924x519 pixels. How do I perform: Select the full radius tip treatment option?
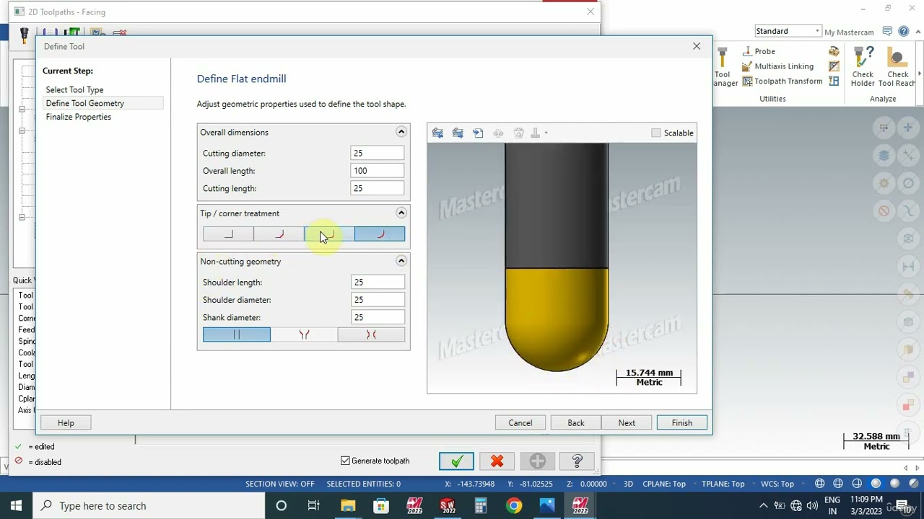380,234
